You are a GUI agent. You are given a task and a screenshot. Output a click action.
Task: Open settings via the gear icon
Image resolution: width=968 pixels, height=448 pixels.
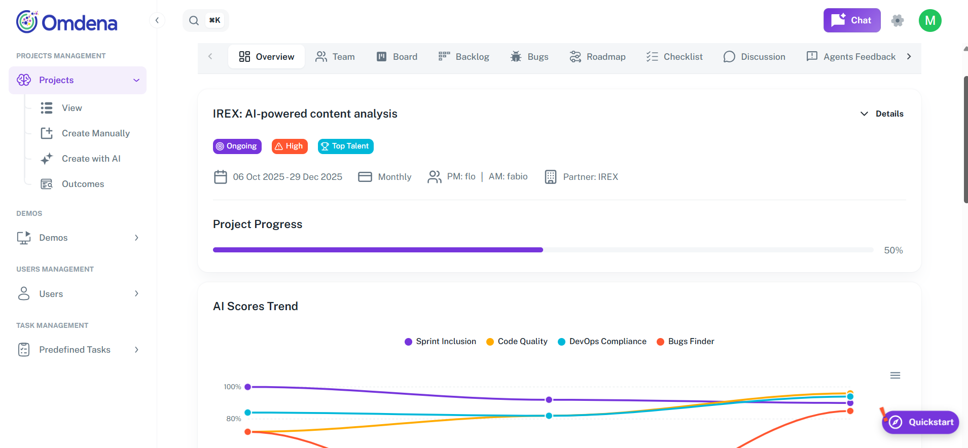pyautogui.click(x=898, y=20)
